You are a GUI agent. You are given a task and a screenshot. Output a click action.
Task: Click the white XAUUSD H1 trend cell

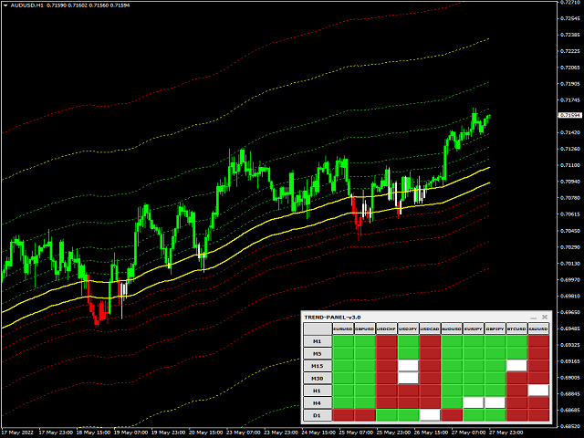(x=538, y=391)
